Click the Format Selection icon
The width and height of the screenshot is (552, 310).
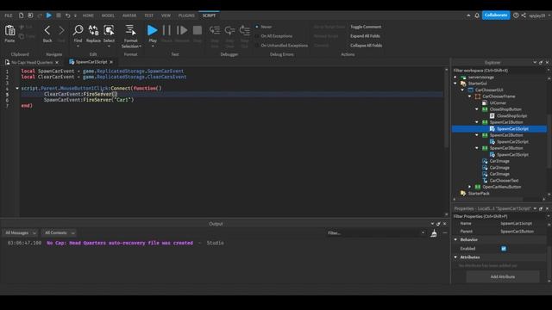tap(130, 30)
